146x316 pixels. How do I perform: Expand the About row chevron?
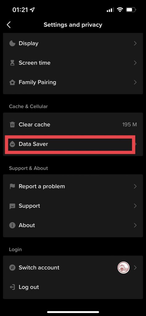coord(135,225)
